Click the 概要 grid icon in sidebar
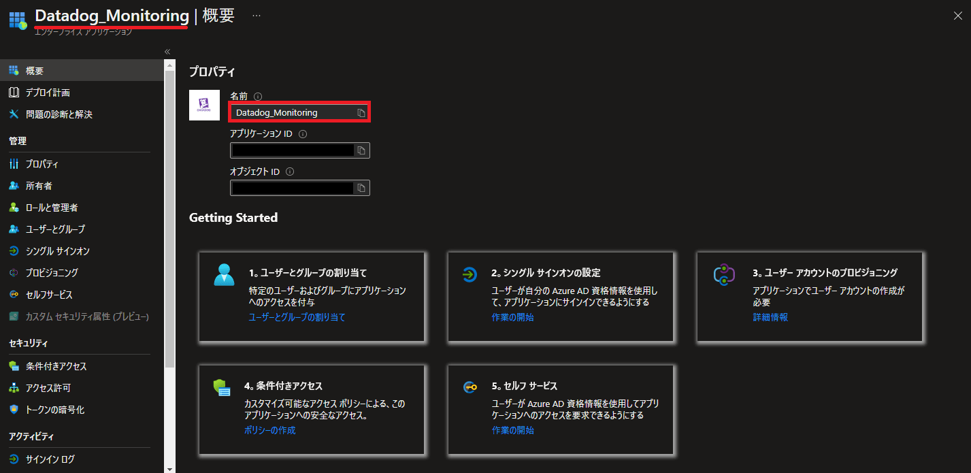This screenshot has width=971, height=473. 14,70
